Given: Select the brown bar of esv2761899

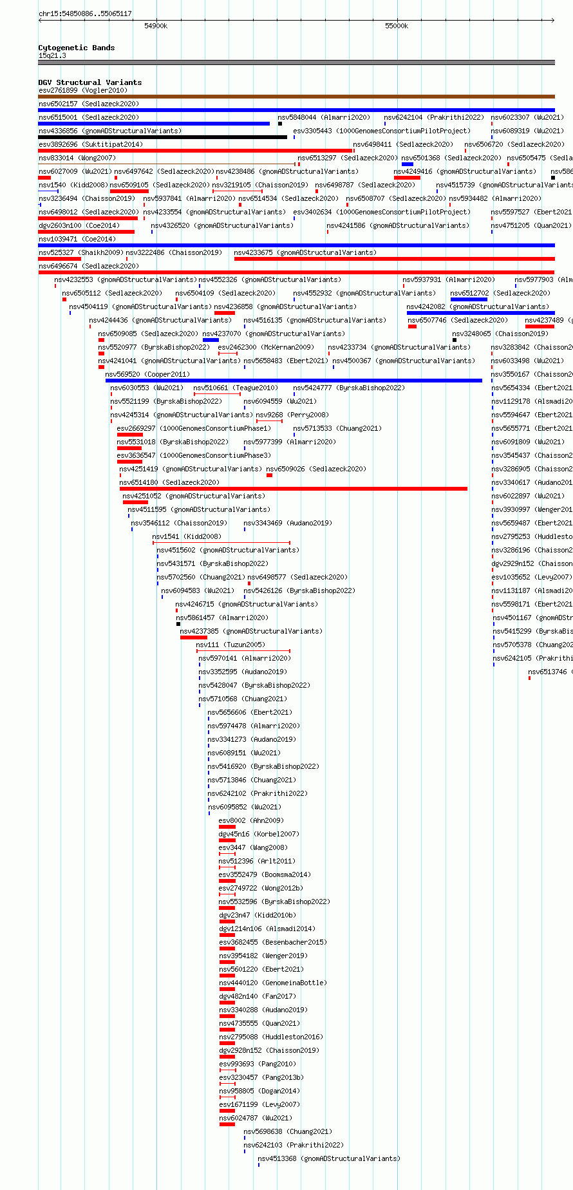Looking at the screenshot, I should click(x=296, y=97).
